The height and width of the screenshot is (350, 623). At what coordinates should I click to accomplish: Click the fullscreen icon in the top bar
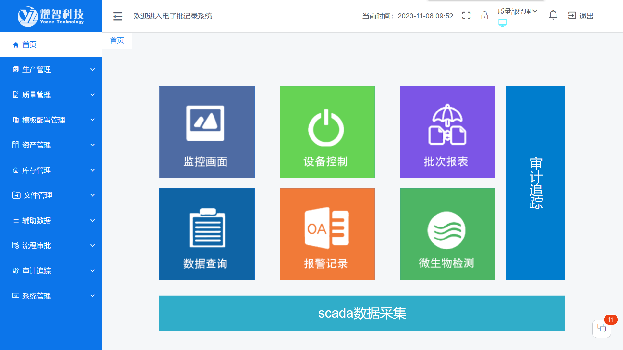tap(466, 15)
